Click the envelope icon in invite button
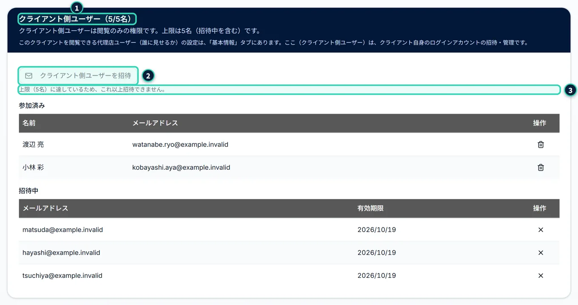 tap(29, 76)
